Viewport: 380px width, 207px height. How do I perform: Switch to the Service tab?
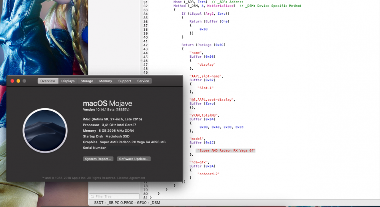143,81
